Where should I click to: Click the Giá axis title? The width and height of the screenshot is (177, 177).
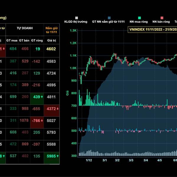(x=67, y=93)
